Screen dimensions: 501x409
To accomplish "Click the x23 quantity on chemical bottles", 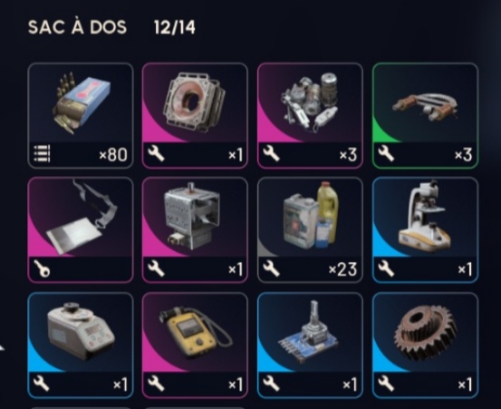I will click(x=342, y=269).
